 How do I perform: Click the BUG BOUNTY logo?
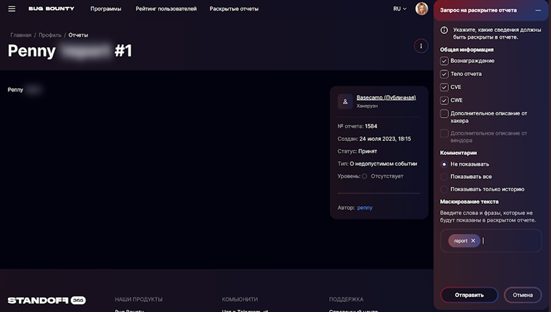[51, 9]
